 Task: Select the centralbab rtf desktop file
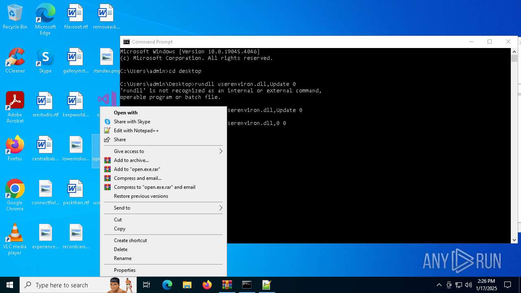click(x=45, y=149)
